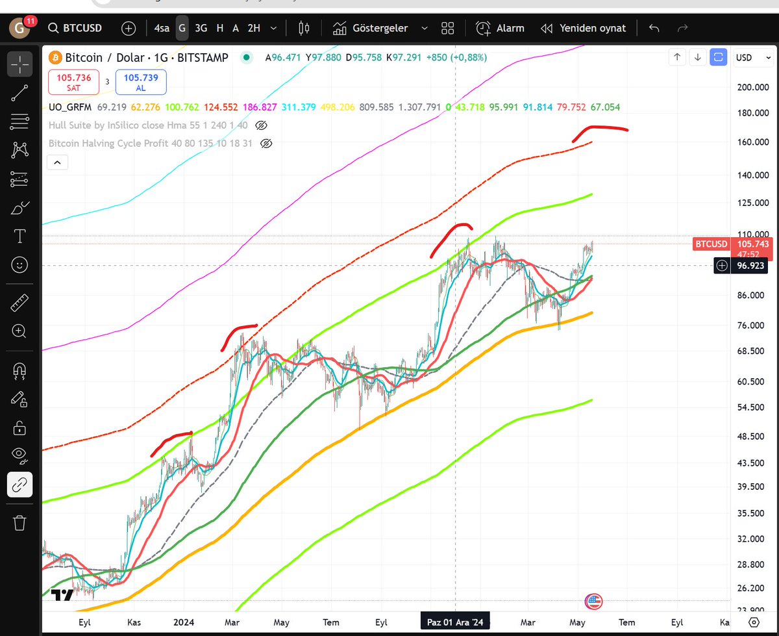Collapse the indicator legend chevron

pos(58,162)
